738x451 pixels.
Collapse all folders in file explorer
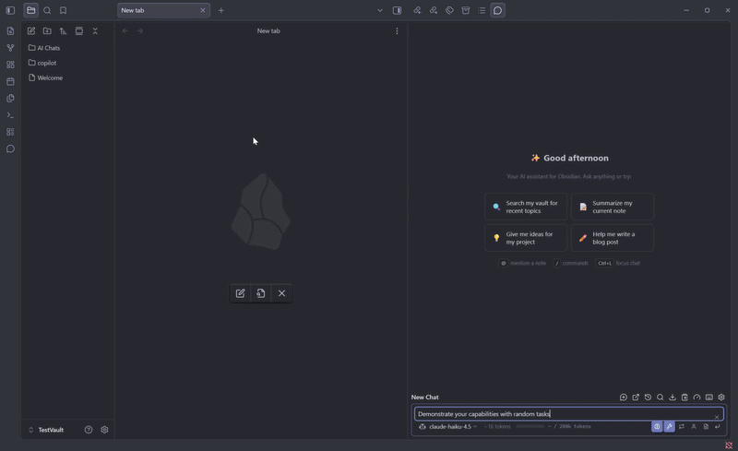coord(95,31)
